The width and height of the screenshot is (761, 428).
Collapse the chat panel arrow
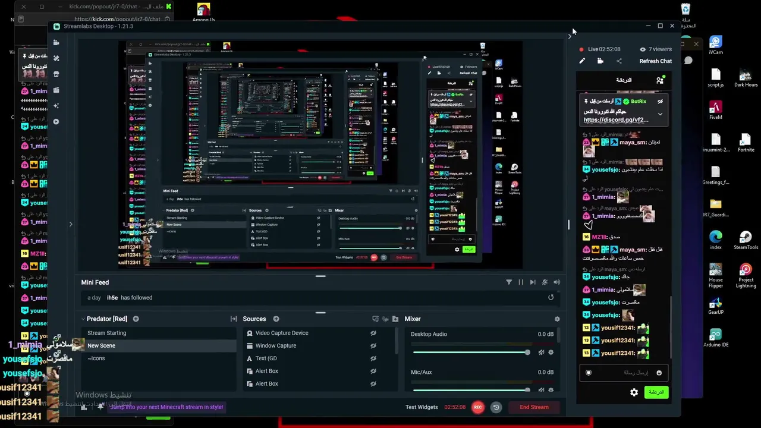[570, 36]
